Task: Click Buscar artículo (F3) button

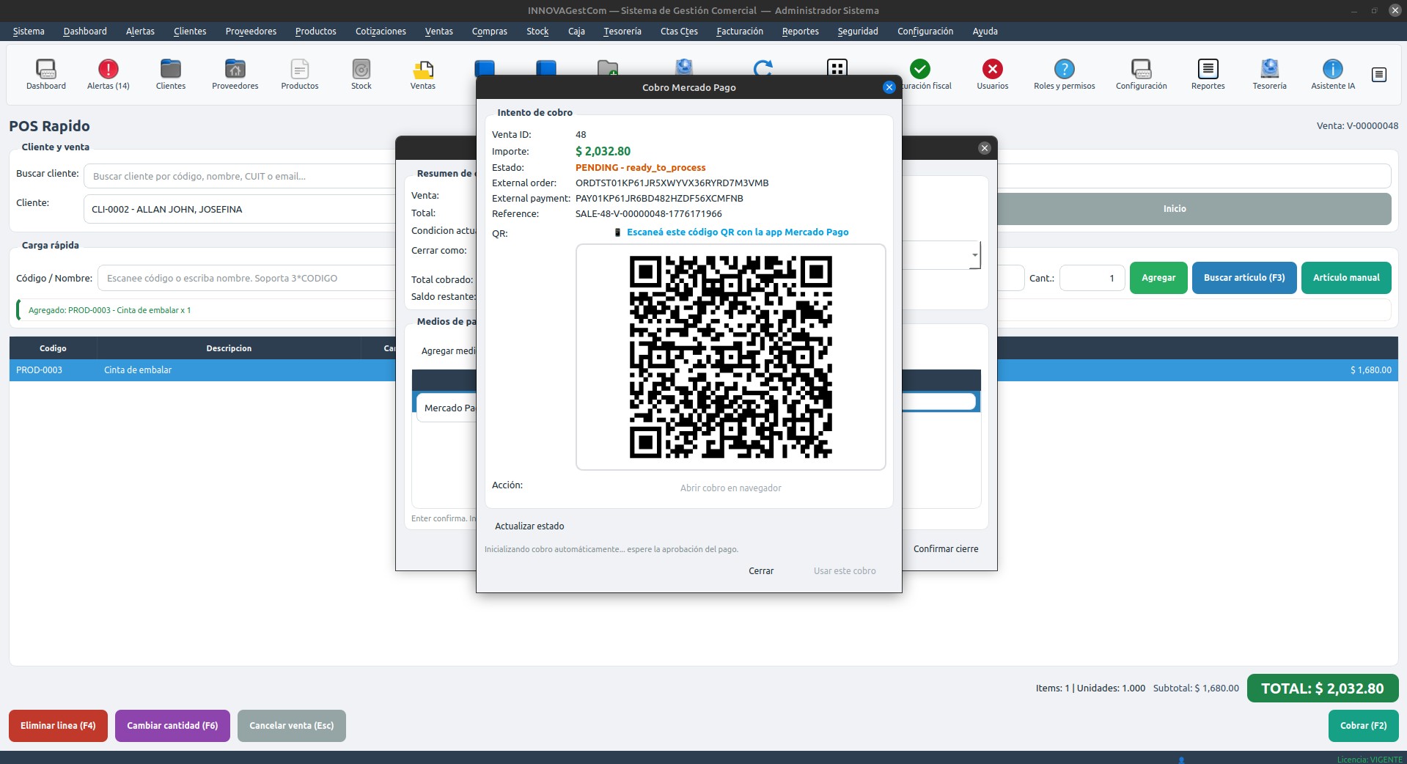Action: 1243,278
